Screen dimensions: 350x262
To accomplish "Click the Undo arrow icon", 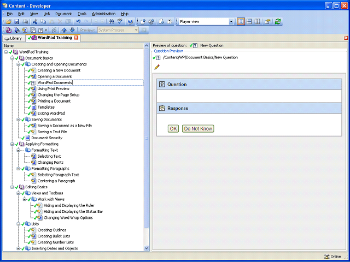I will (78, 22).
